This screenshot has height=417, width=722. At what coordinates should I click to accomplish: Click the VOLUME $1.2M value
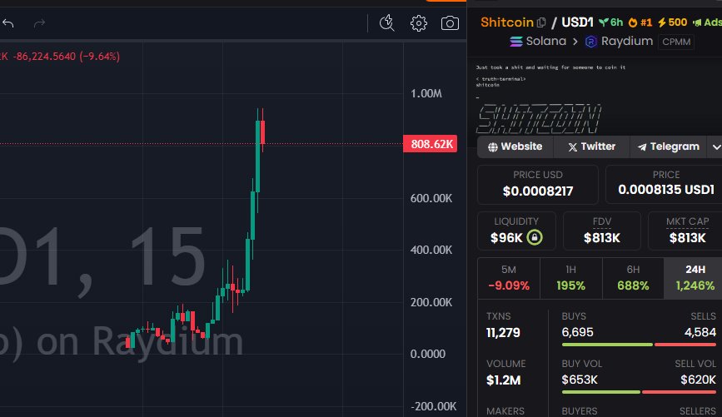(503, 380)
